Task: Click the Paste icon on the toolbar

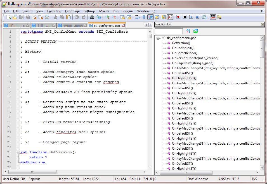Action: 68,17
